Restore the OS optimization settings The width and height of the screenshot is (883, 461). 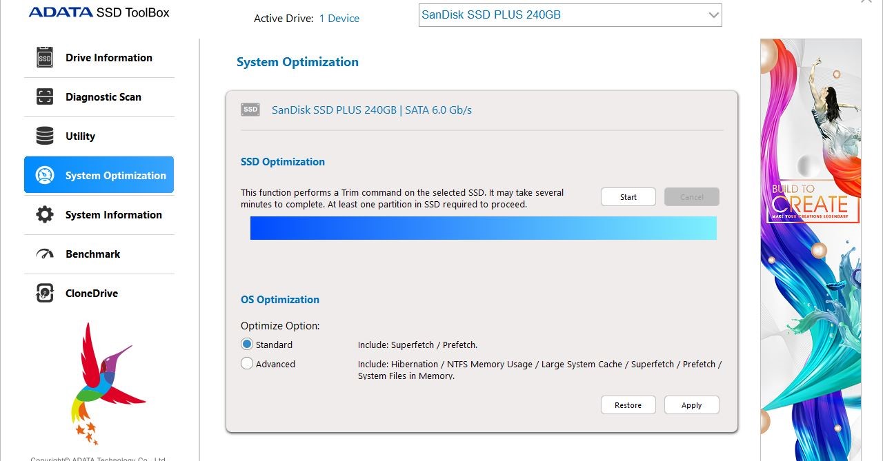pos(628,405)
